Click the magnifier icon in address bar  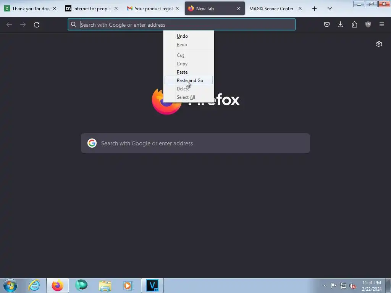tap(74, 24)
